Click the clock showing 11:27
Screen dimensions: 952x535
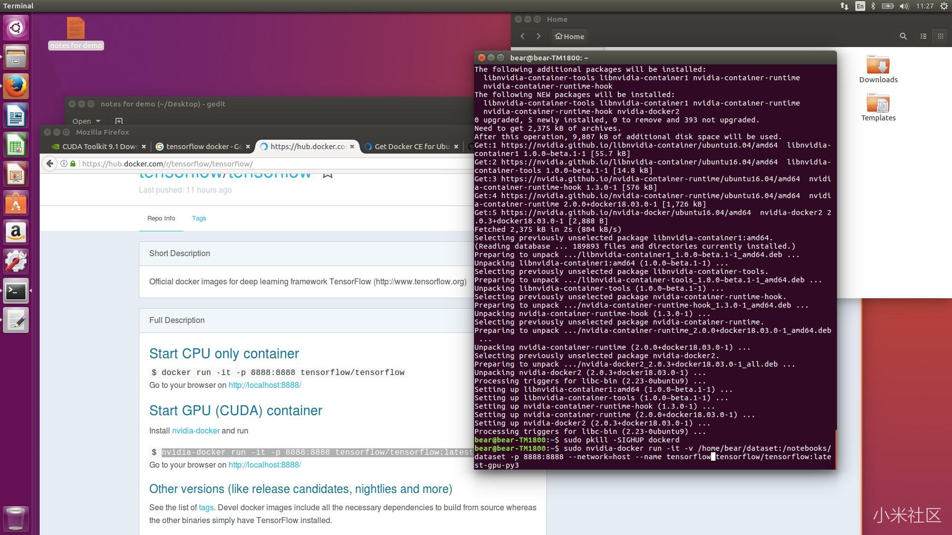[925, 6]
